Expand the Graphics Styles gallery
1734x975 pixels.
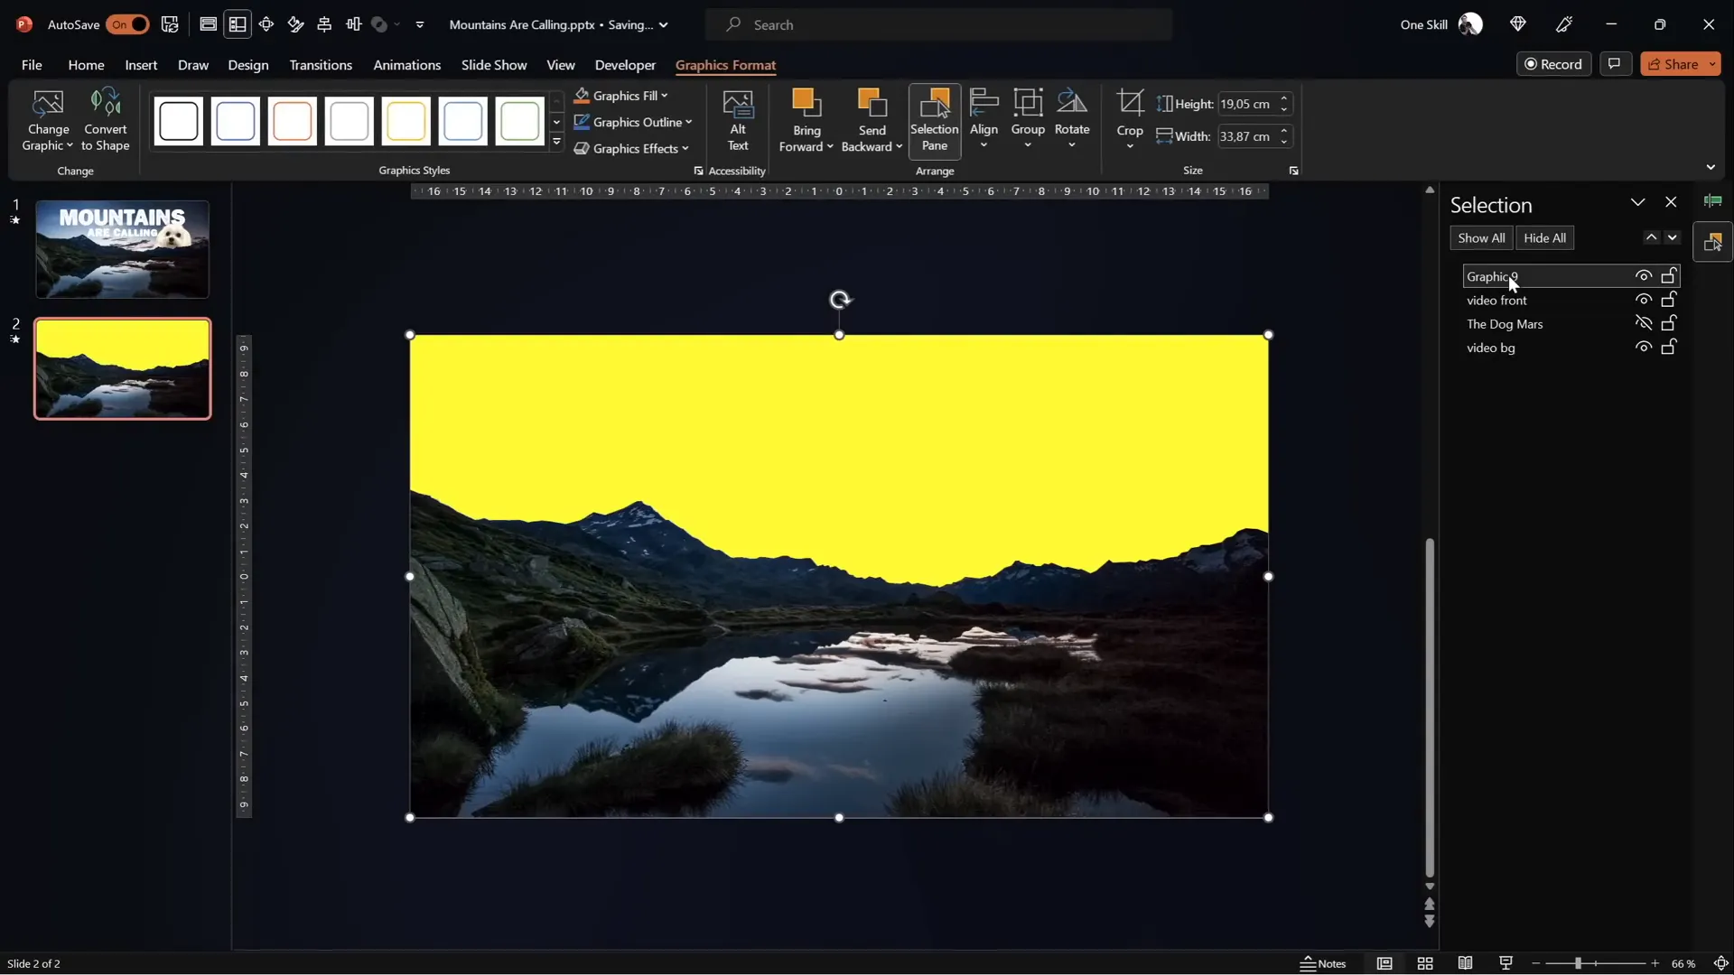coord(556,142)
